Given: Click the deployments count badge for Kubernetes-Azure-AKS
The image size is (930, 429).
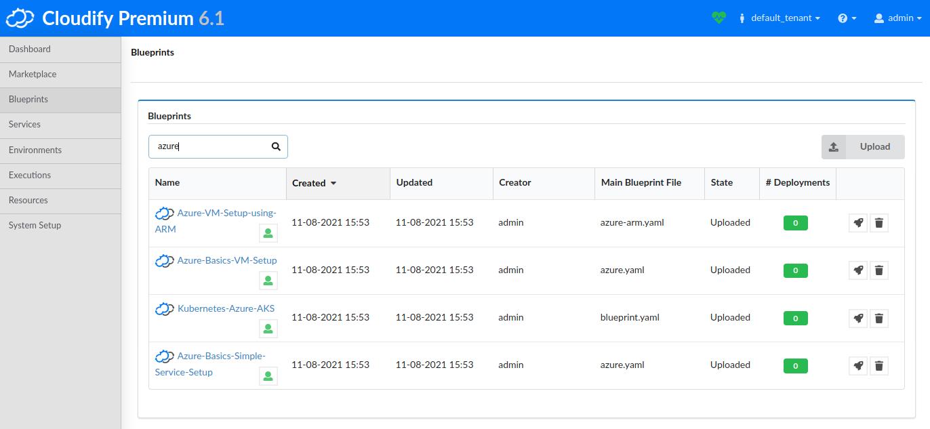Looking at the screenshot, I should [x=795, y=317].
